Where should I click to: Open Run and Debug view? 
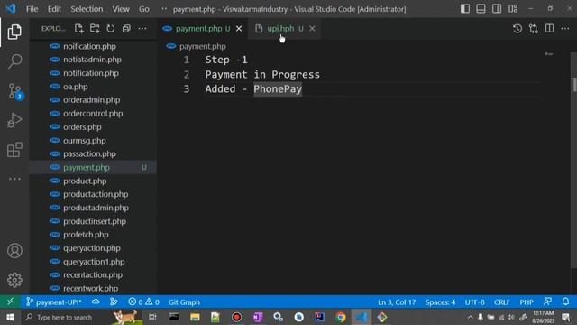click(14, 120)
